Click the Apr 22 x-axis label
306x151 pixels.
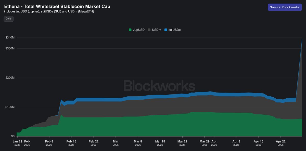click(x=280, y=143)
